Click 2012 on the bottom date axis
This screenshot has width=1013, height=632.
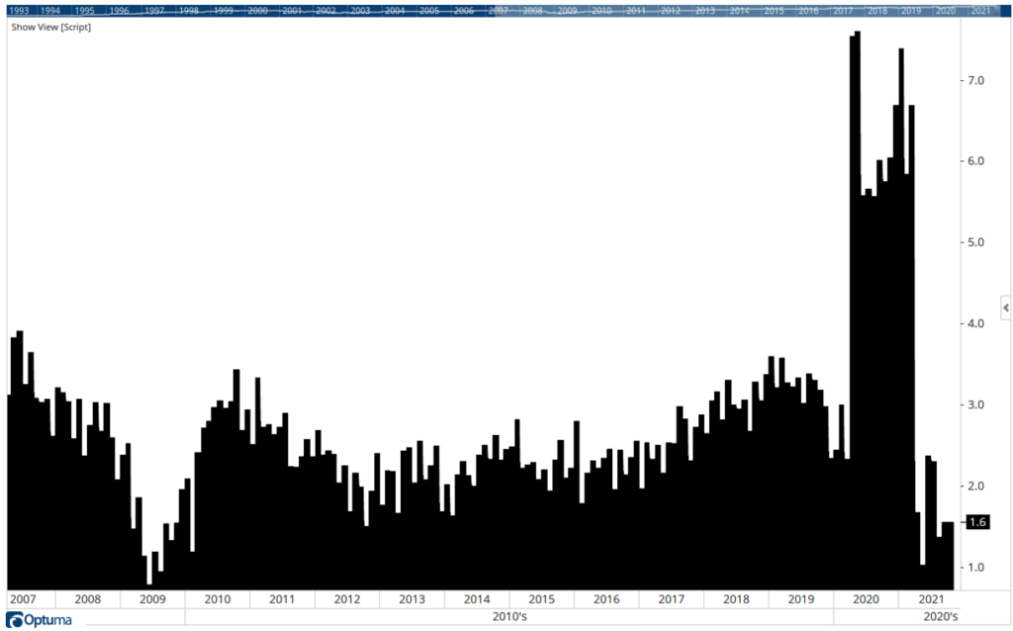point(347,599)
